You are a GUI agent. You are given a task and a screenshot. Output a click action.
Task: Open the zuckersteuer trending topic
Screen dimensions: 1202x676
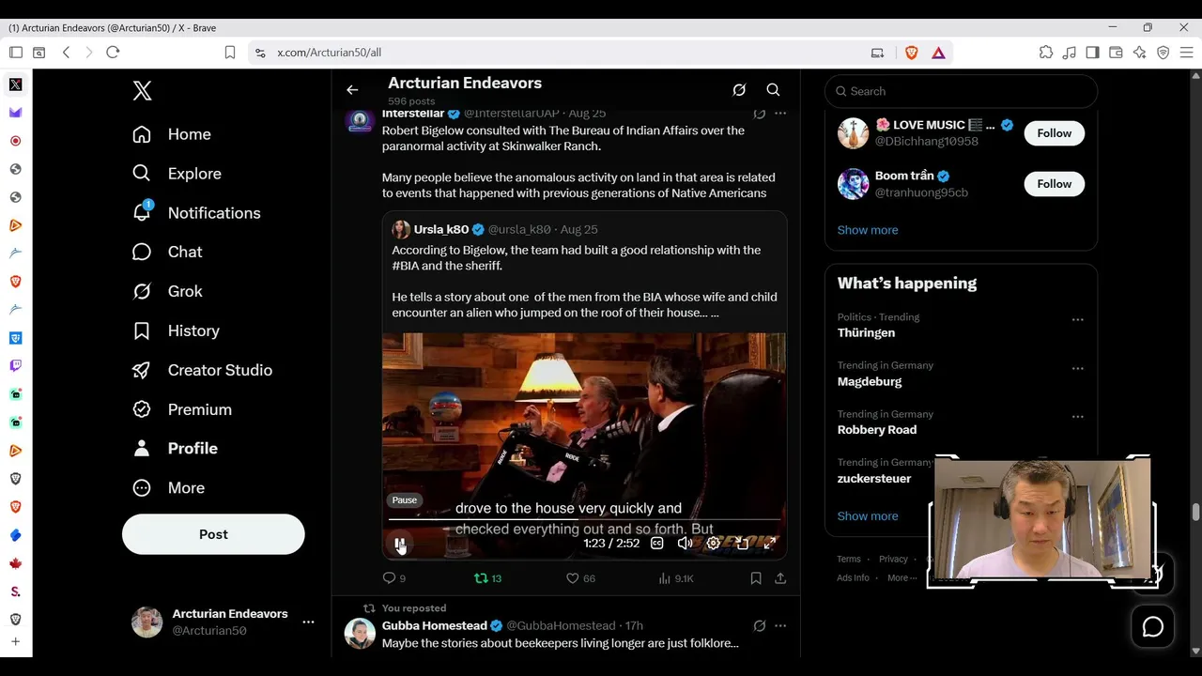point(874,479)
